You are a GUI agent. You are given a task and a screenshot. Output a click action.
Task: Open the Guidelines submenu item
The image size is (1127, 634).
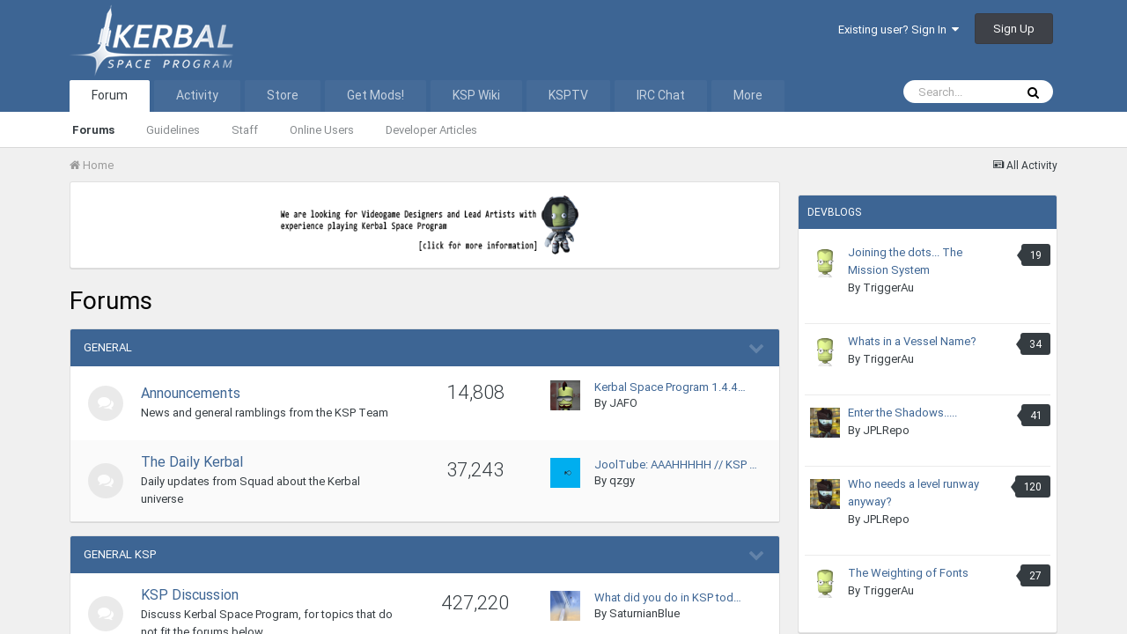[x=173, y=130]
